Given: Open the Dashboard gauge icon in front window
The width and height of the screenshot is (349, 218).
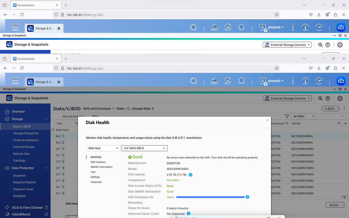Looking at the screenshot, I should (x=319, y=81).
